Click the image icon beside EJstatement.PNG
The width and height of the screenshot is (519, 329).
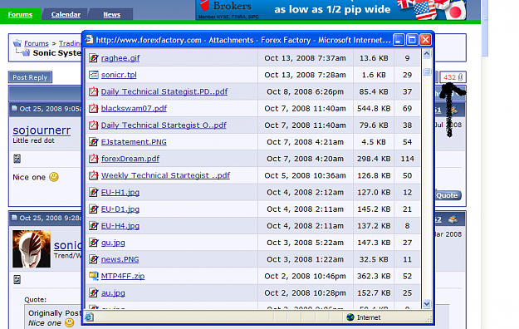tap(93, 142)
